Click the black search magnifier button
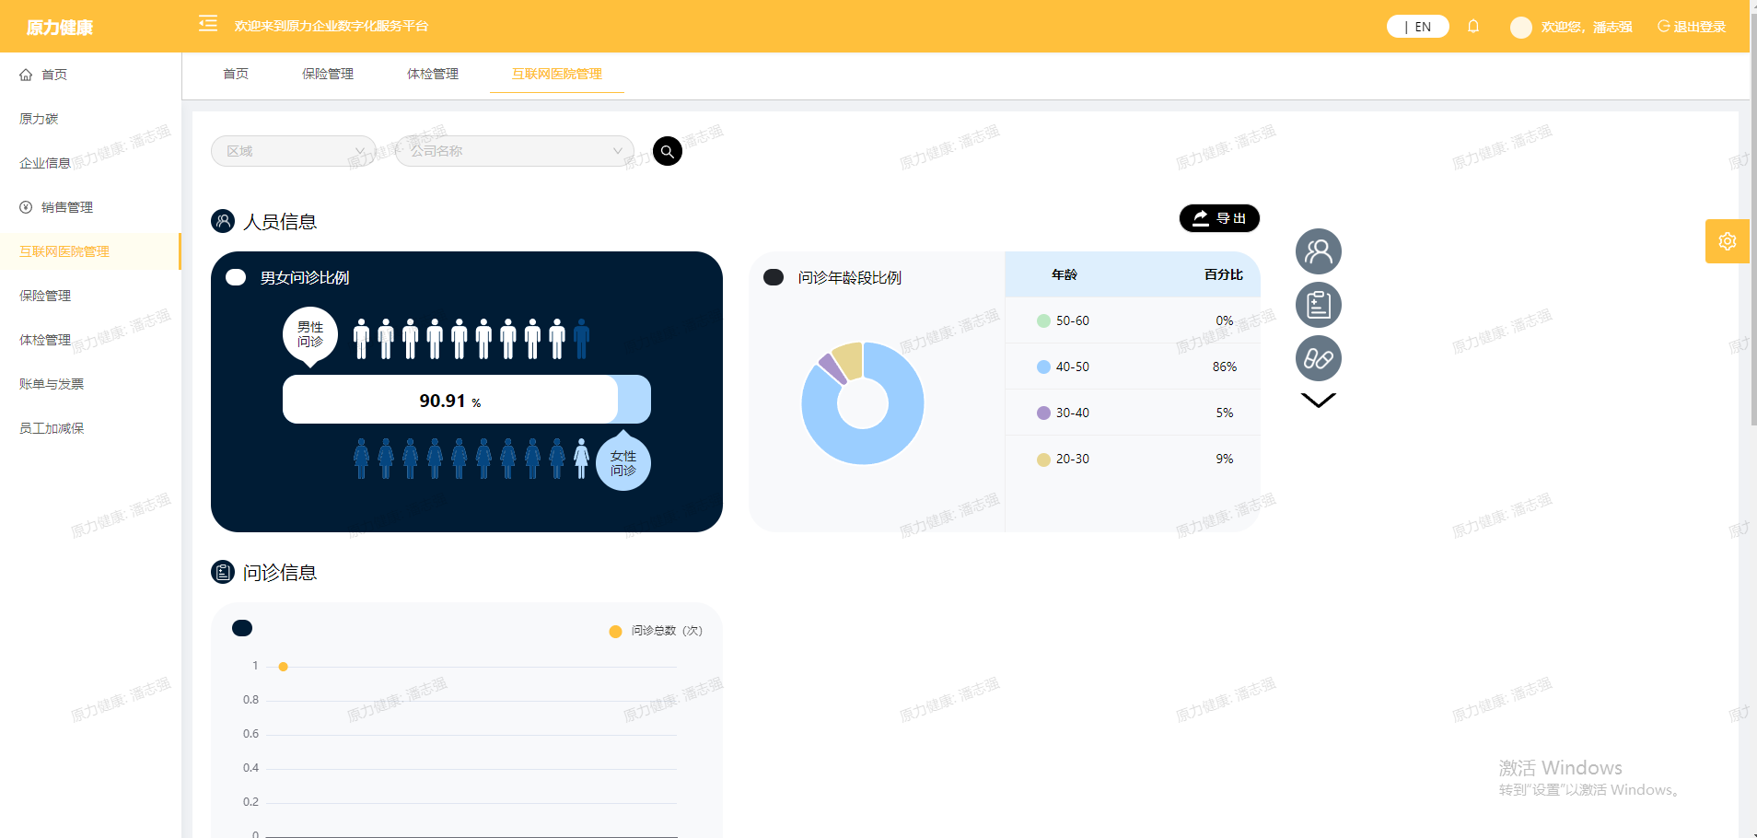 tap(668, 151)
